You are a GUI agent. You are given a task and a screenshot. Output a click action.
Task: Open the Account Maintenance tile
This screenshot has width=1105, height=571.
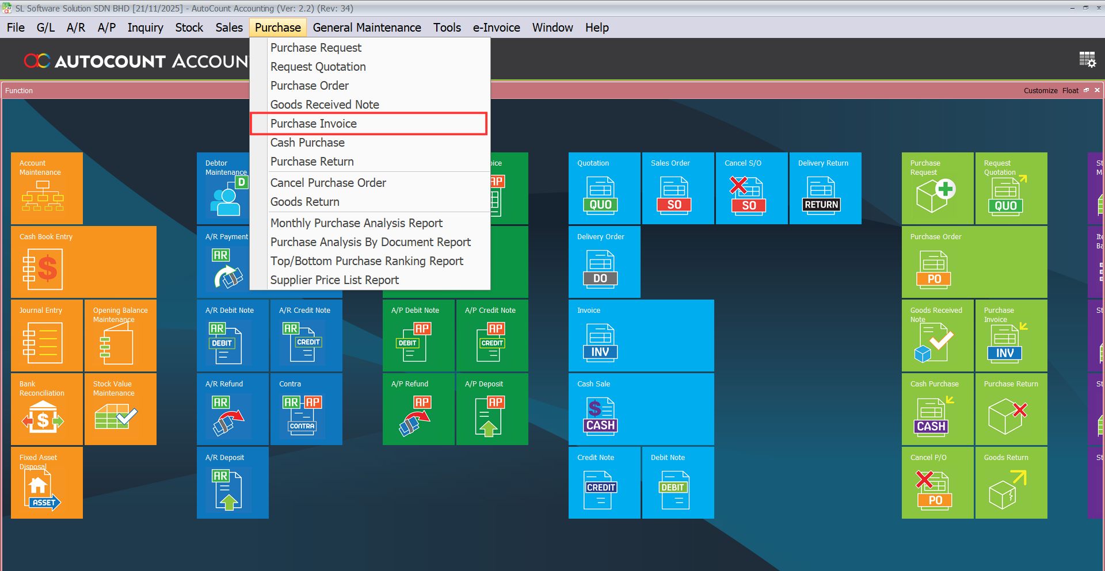(x=46, y=188)
